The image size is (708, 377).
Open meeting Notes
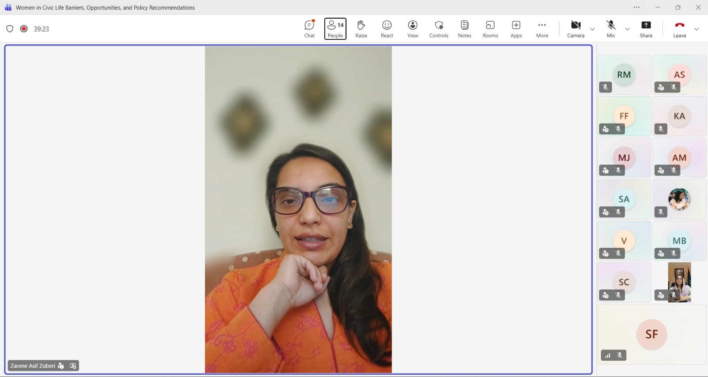pyautogui.click(x=464, y=29)
